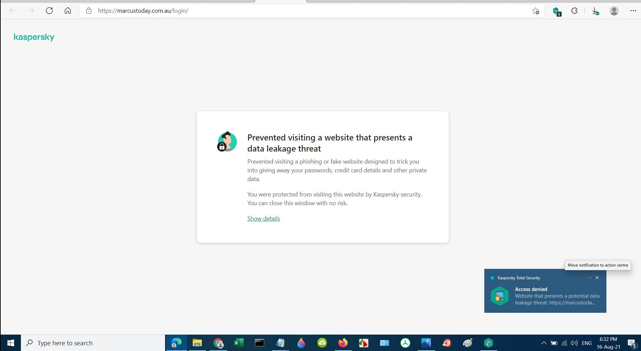Open the Action Center notifications icon
Image resolution: width=641 pixels, height=351 pixels.
click(x=632, y=343)
